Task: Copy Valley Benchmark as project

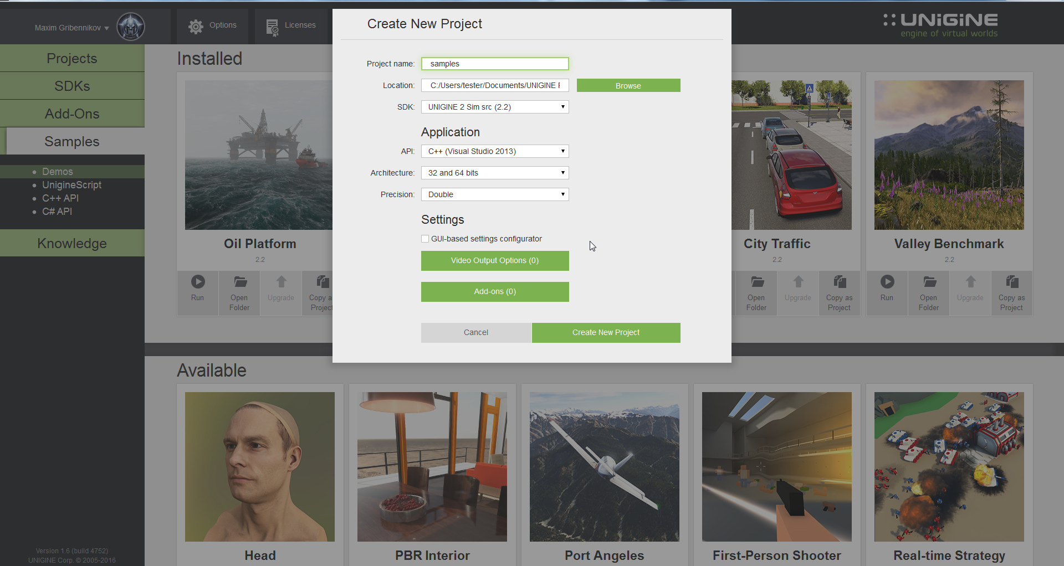Action: (x=1012, y=294)
